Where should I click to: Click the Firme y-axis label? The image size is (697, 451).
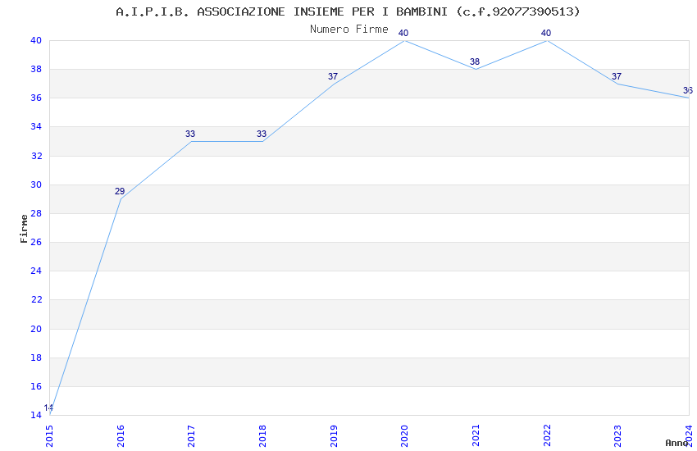[x=24, y=229]
